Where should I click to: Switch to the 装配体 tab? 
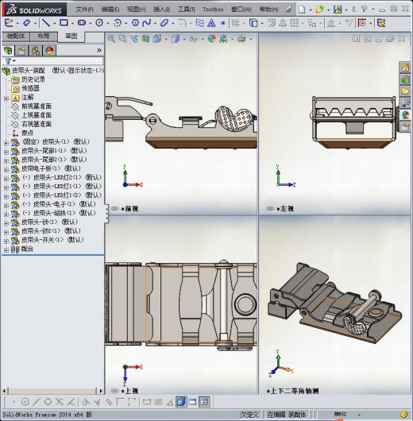click(16, 37)
